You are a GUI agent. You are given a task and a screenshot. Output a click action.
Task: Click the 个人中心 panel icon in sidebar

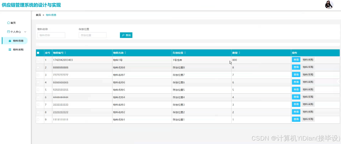pyautogui.click(x=9, y=32)
